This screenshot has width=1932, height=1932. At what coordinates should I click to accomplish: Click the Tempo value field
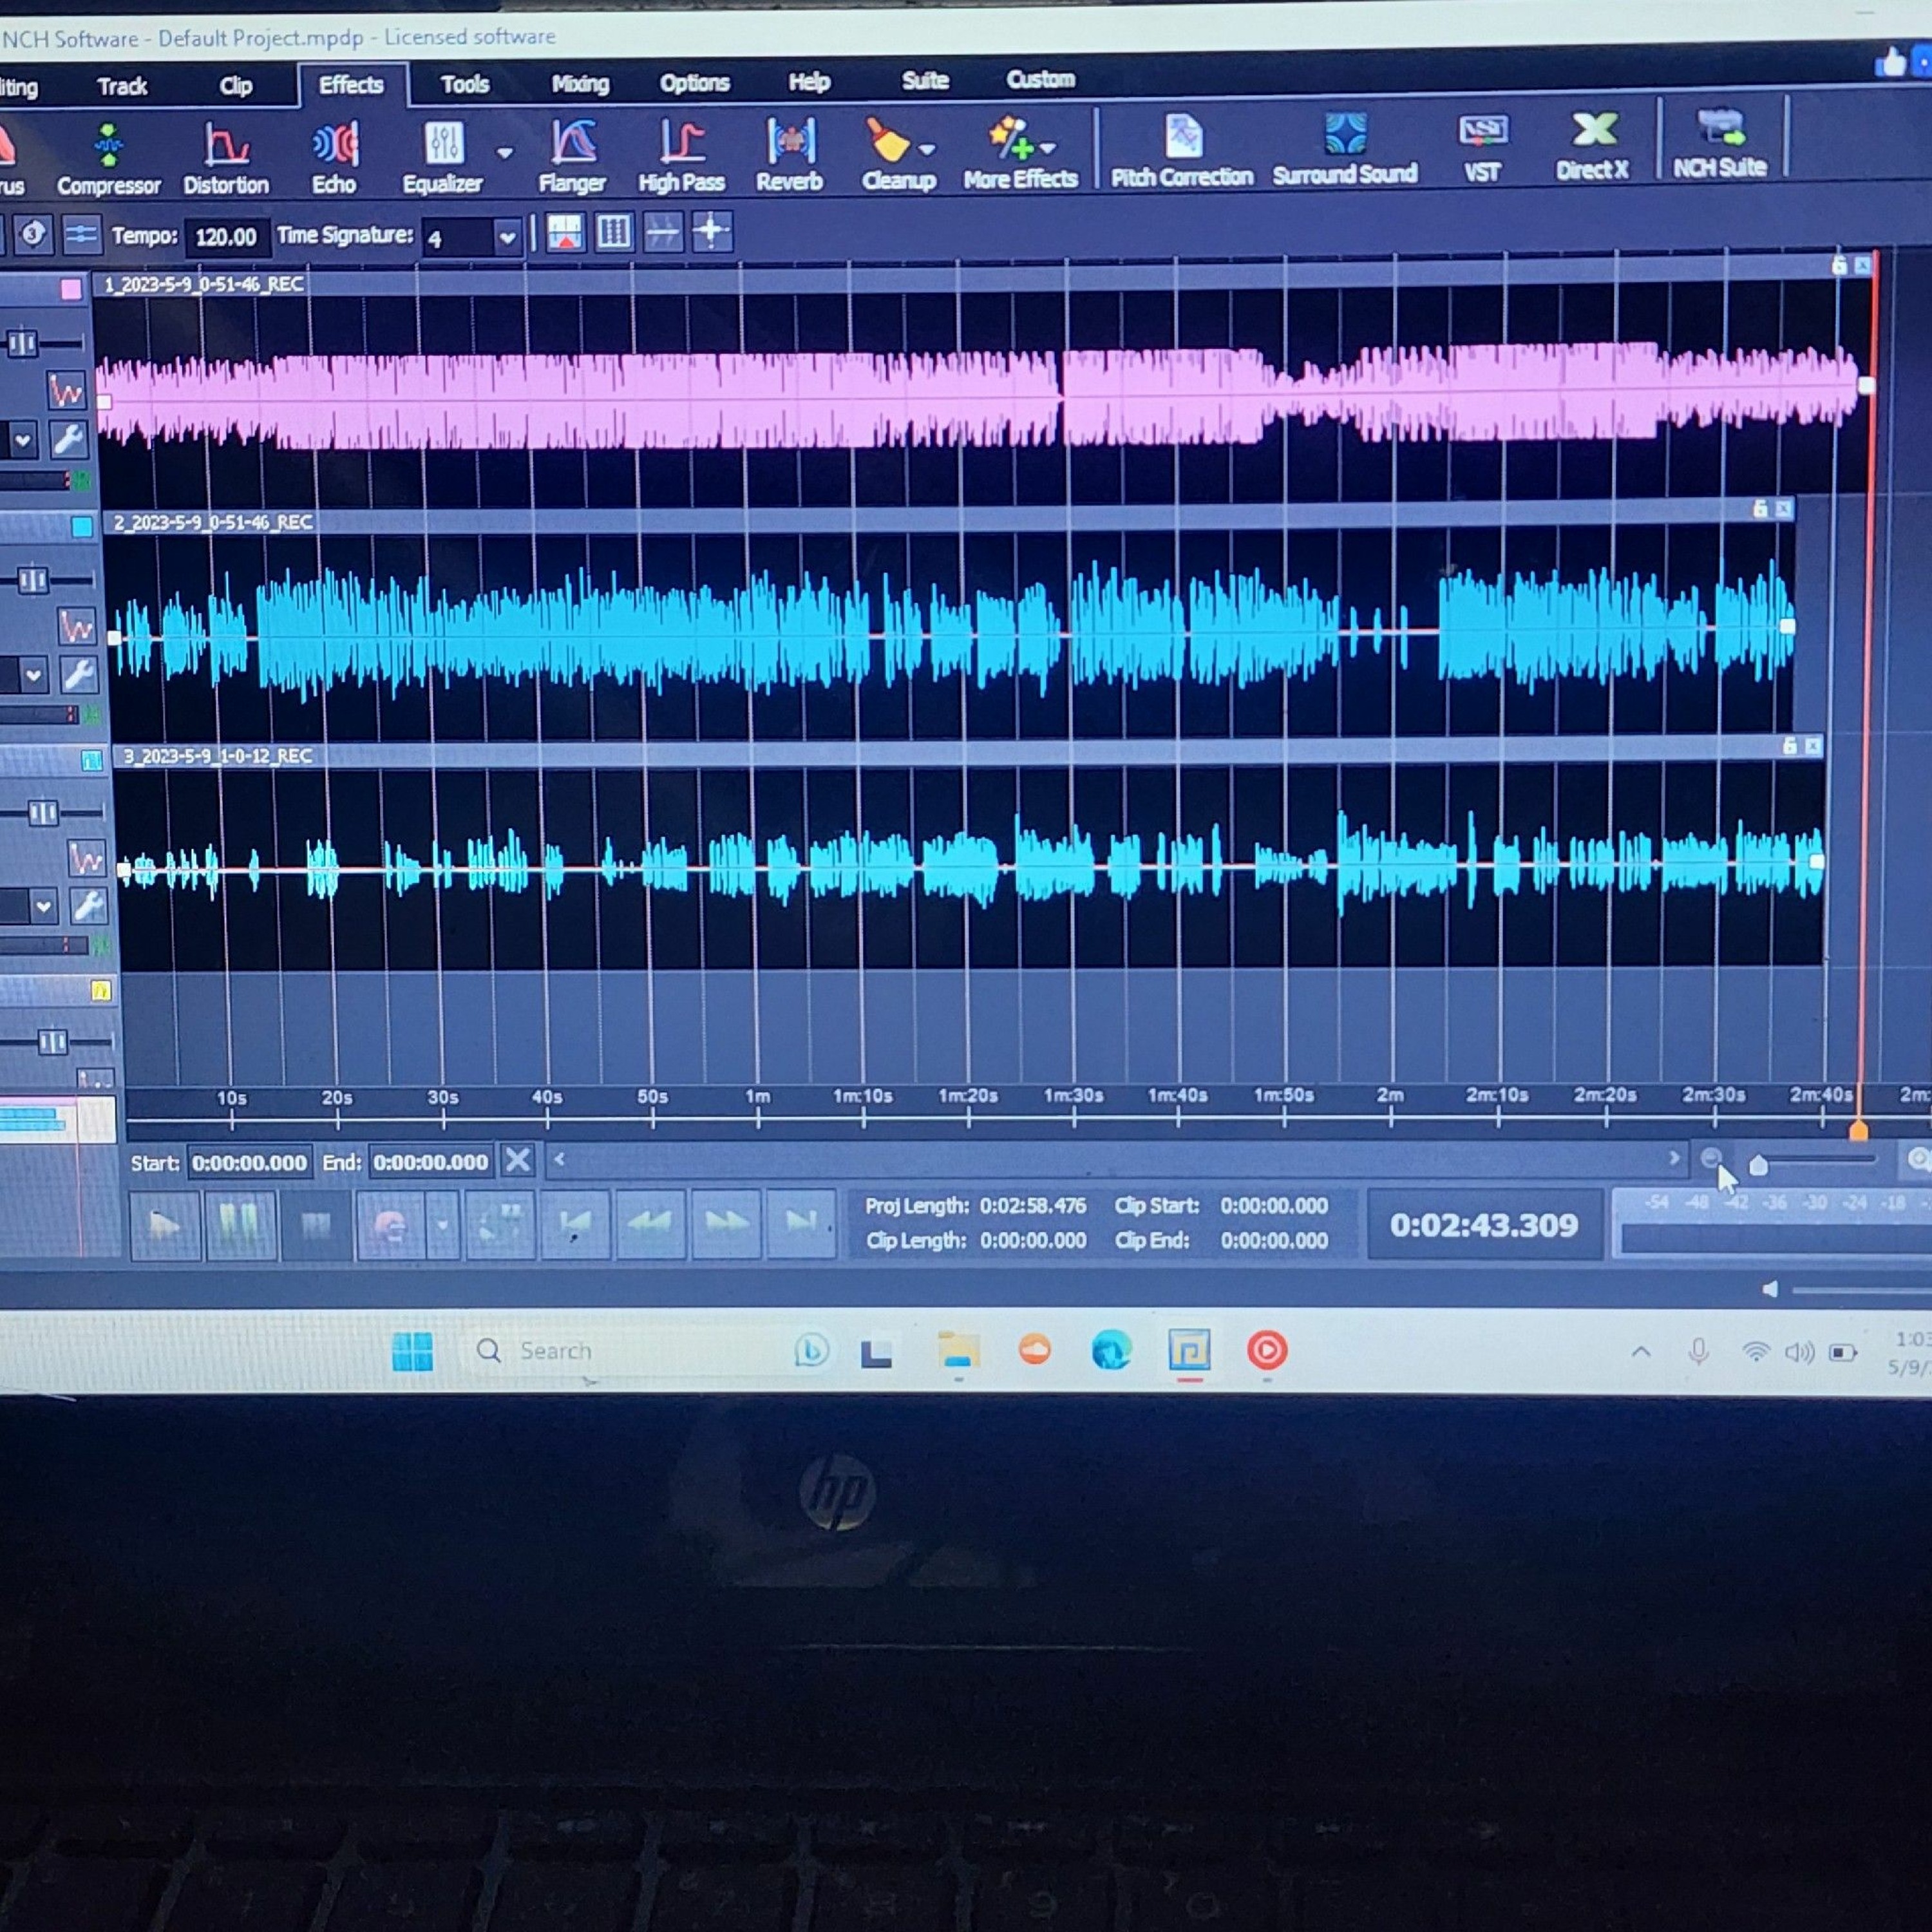click(226, 237)
